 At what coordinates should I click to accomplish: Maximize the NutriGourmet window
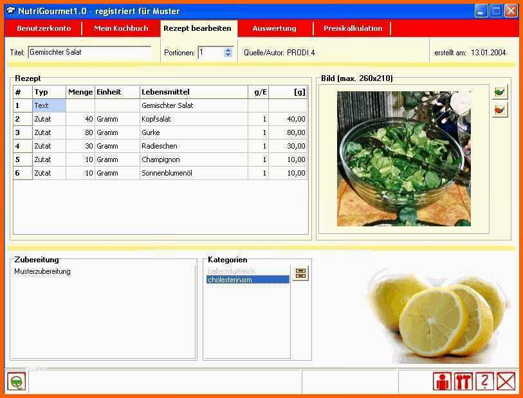click(496, 12)
